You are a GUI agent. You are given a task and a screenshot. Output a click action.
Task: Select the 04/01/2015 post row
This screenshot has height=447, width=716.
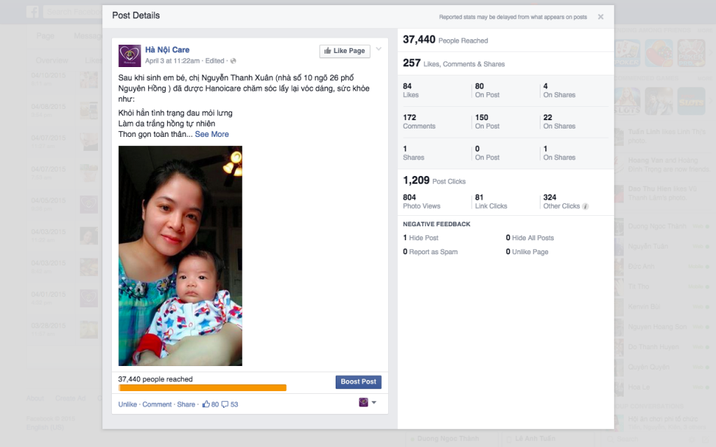tap(64, 298)
